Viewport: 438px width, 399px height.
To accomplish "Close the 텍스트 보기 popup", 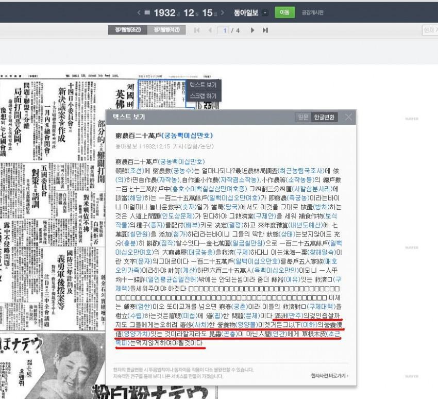I will [x=348, y=117].
